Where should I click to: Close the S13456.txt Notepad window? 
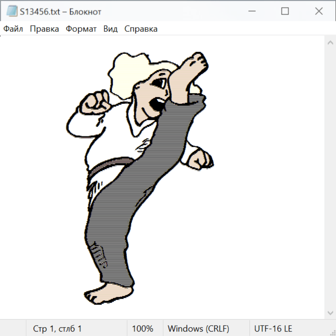click(x=318, y=12)
